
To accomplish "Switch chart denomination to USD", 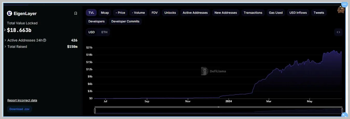I will pyautogui.click(x=92, y=32).
